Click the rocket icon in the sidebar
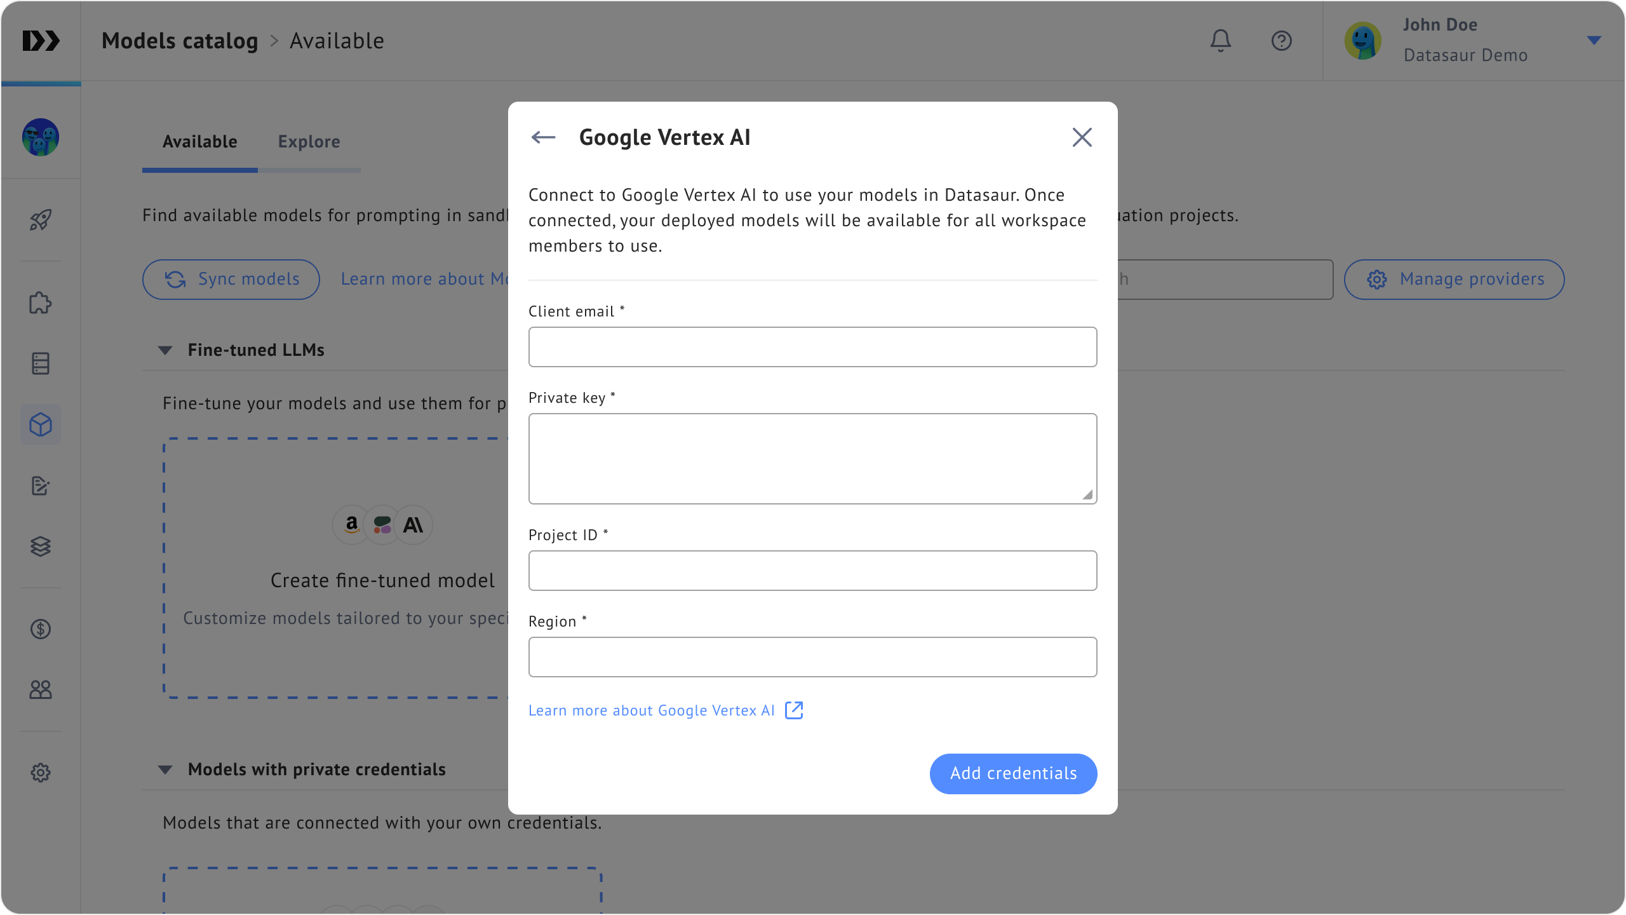 point(41,220)
